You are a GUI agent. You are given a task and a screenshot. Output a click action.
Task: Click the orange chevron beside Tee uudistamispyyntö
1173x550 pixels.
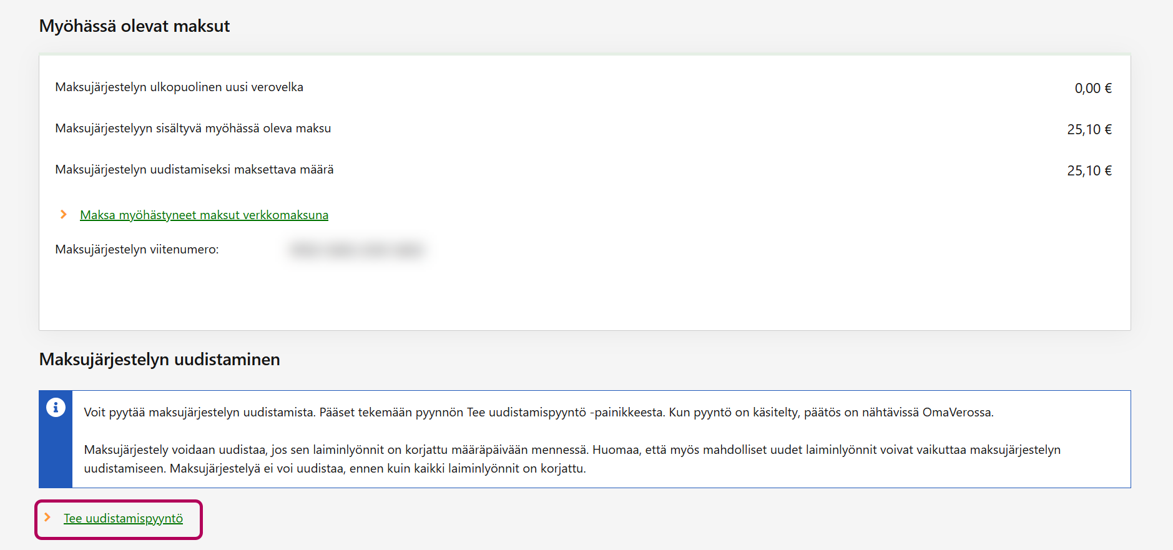tap(47, 518)
